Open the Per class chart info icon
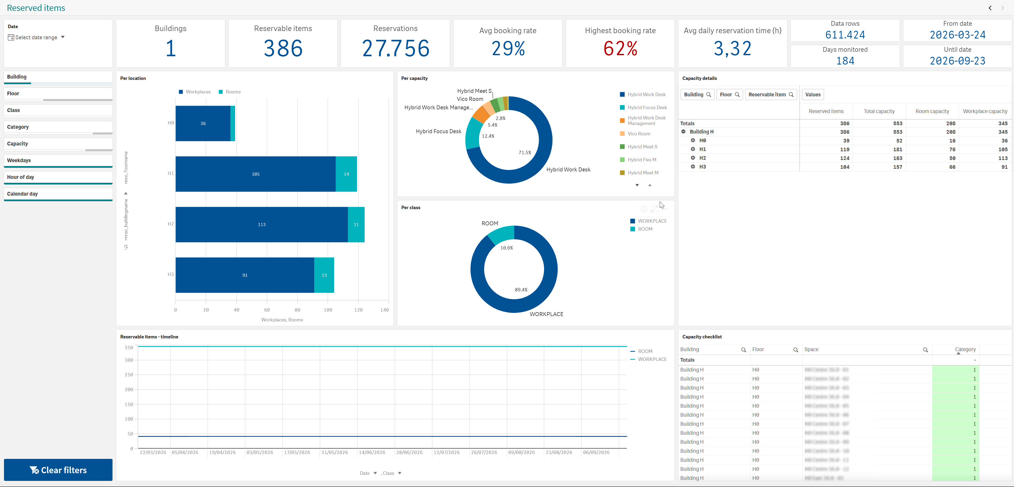The image size is (1014, 487). (644, 209)
